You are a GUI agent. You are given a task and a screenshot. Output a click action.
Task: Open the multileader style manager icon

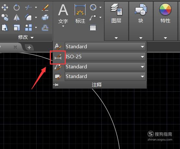pos(58,67)
